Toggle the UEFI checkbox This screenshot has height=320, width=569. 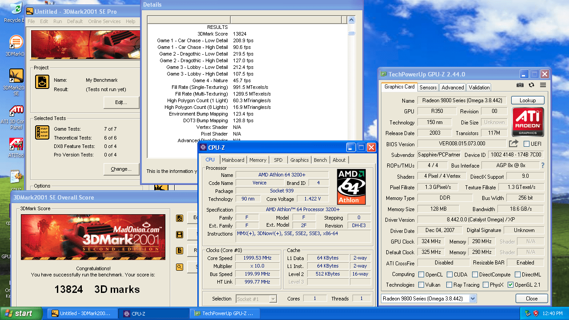point(526,144)
